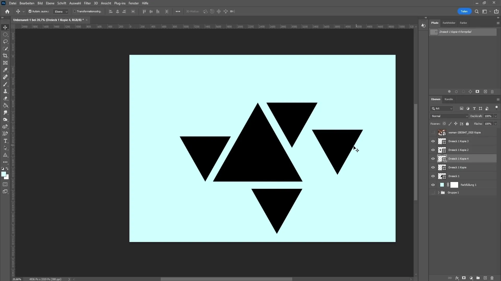This screenshot has height=281, width=501.
Task: Expand the Gruppe 1 layer group
Action: click(x=439, y=193)
